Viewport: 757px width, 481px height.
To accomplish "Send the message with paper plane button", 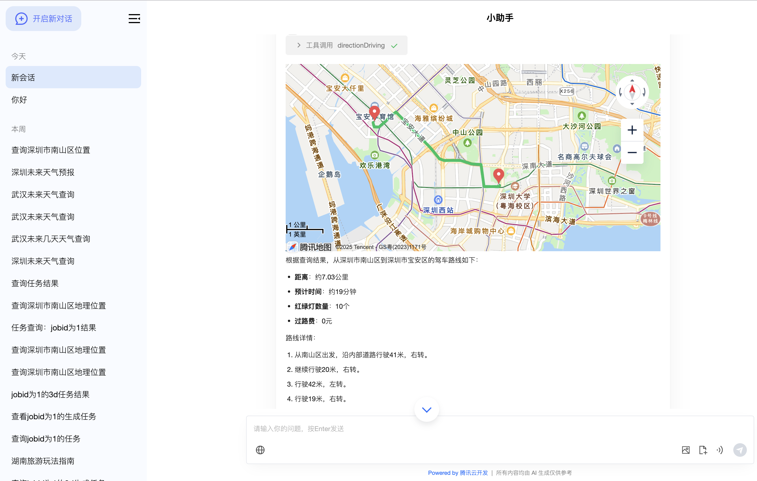I will (x=740, y=450).
